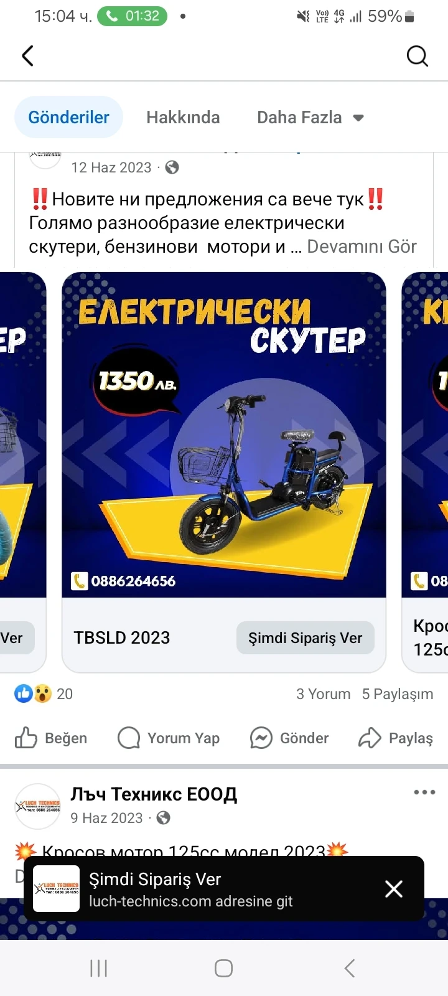Screen dimensions: 448x996
Task: Open Лъч Техникс ЕООД page name
Action: coord(154,794)
